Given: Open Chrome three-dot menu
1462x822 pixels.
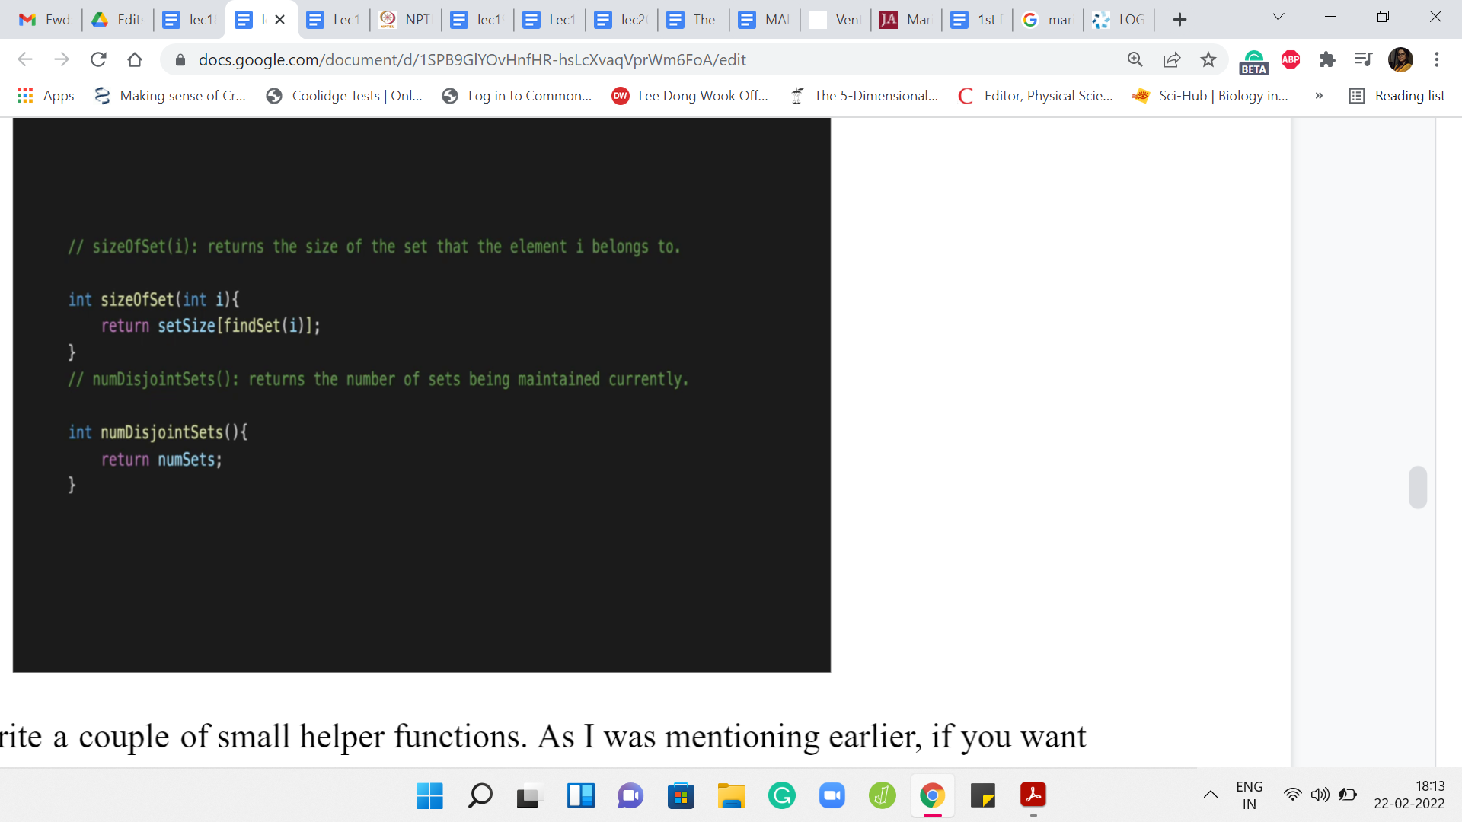Looking at the screenshot, I should (x=1437, y=59).
